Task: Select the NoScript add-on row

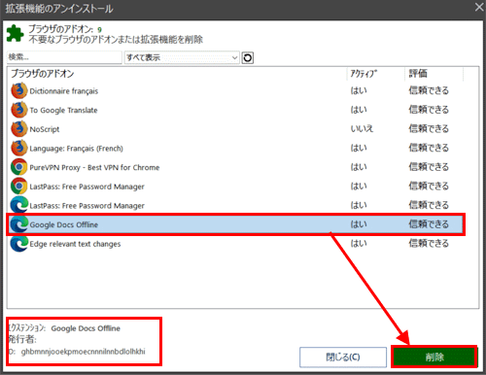Action: pyautogui.click(x=236, y=129)
